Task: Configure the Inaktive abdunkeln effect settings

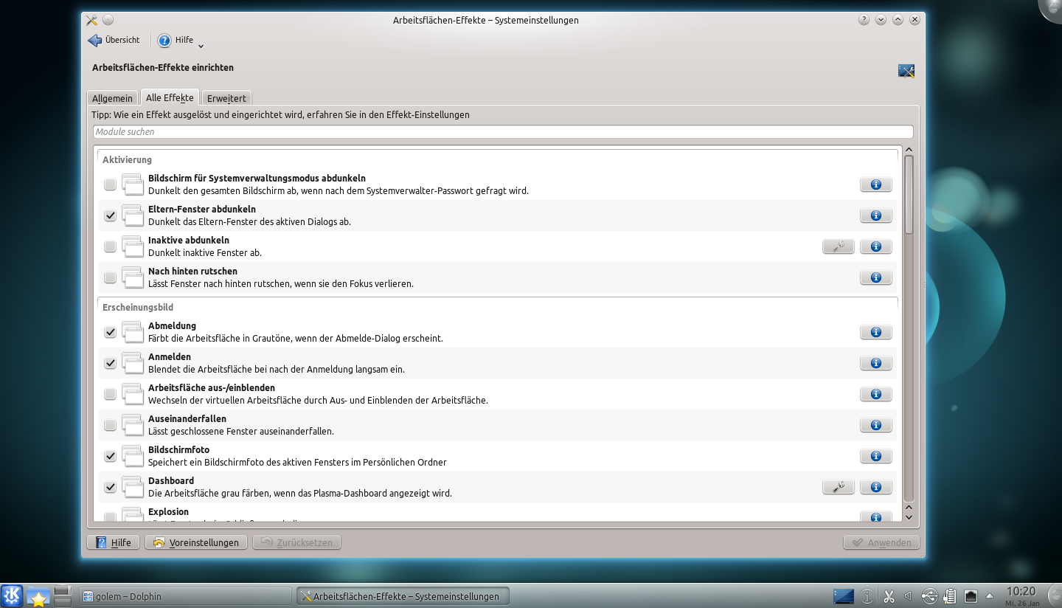Action: tap(838, 246)
